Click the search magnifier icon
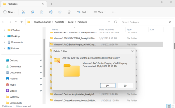 coord(170,22)
